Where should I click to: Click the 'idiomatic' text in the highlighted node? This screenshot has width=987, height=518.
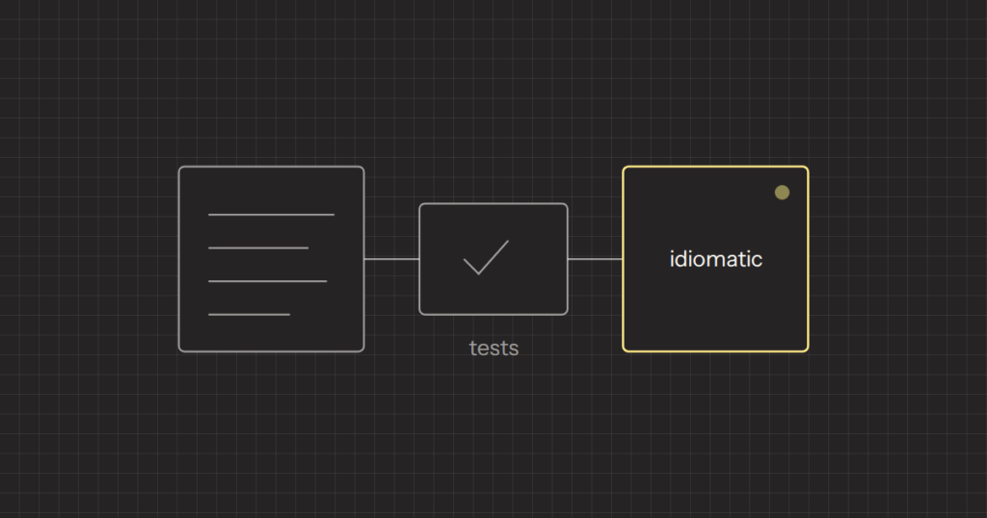pyautogui.click(x=716, y=259)
